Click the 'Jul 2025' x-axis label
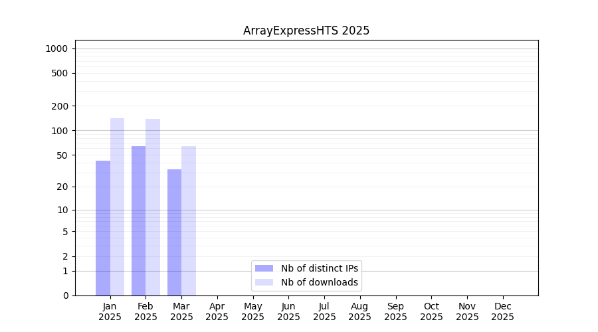Image resolution: width=598 pixels, height=332 pixels. point(324,311)
